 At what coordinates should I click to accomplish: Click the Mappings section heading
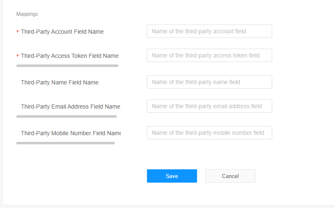pyautogui.click(x=27, y=14)
